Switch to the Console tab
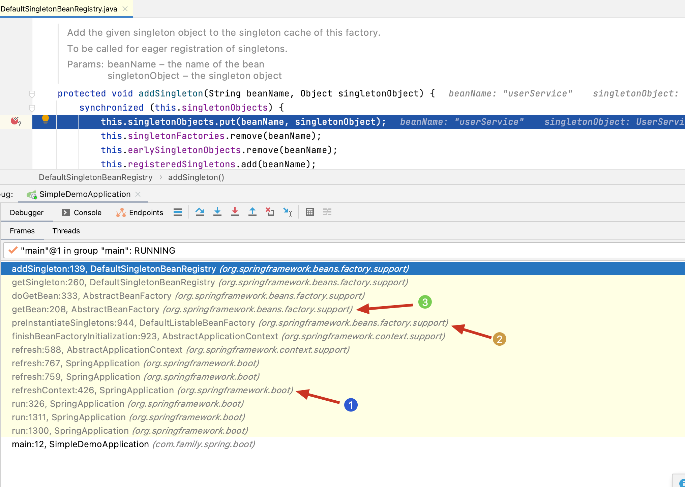Screen dimensions: 685x487 (x=82, y=212)
